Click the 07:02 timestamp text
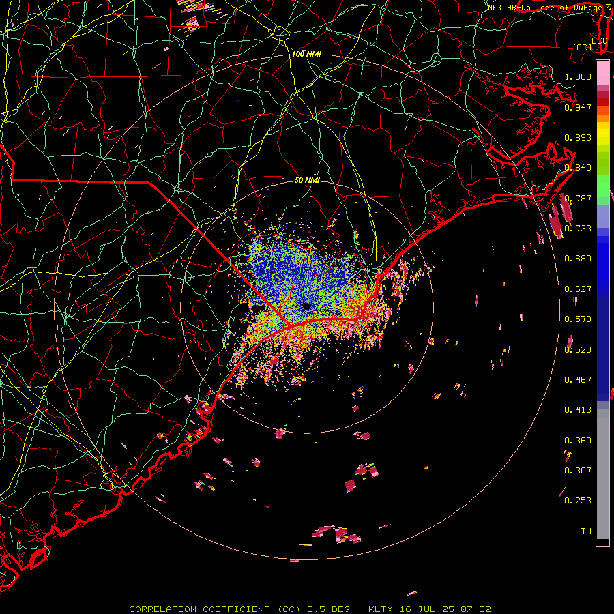This screenshot has width=614, height=614. 476,609
